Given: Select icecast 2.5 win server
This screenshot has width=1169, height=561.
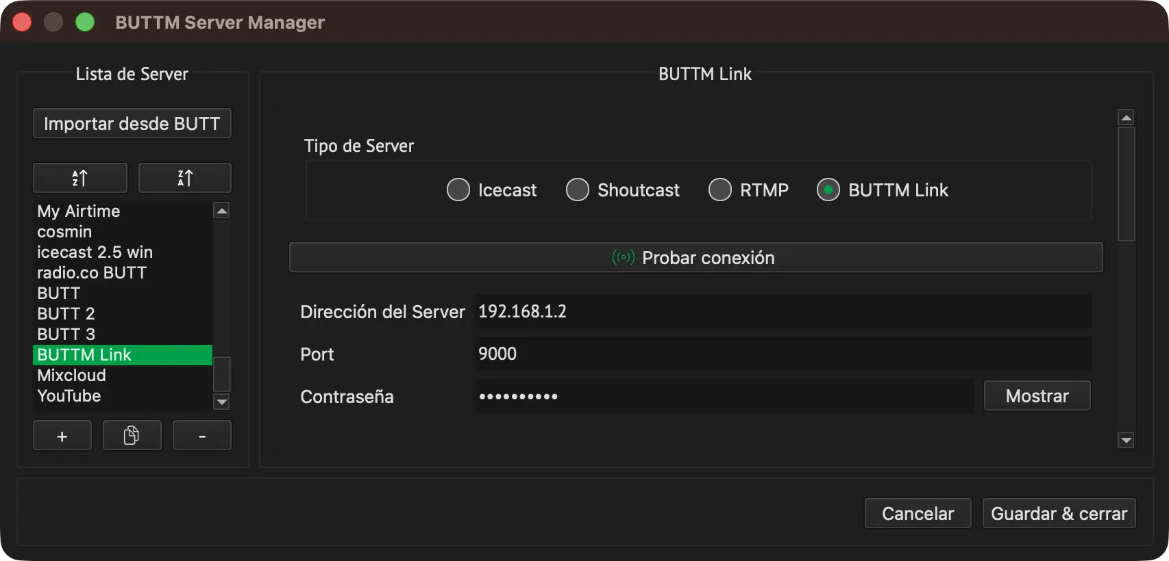Looking at the screenshot, I should click(123, 252).
